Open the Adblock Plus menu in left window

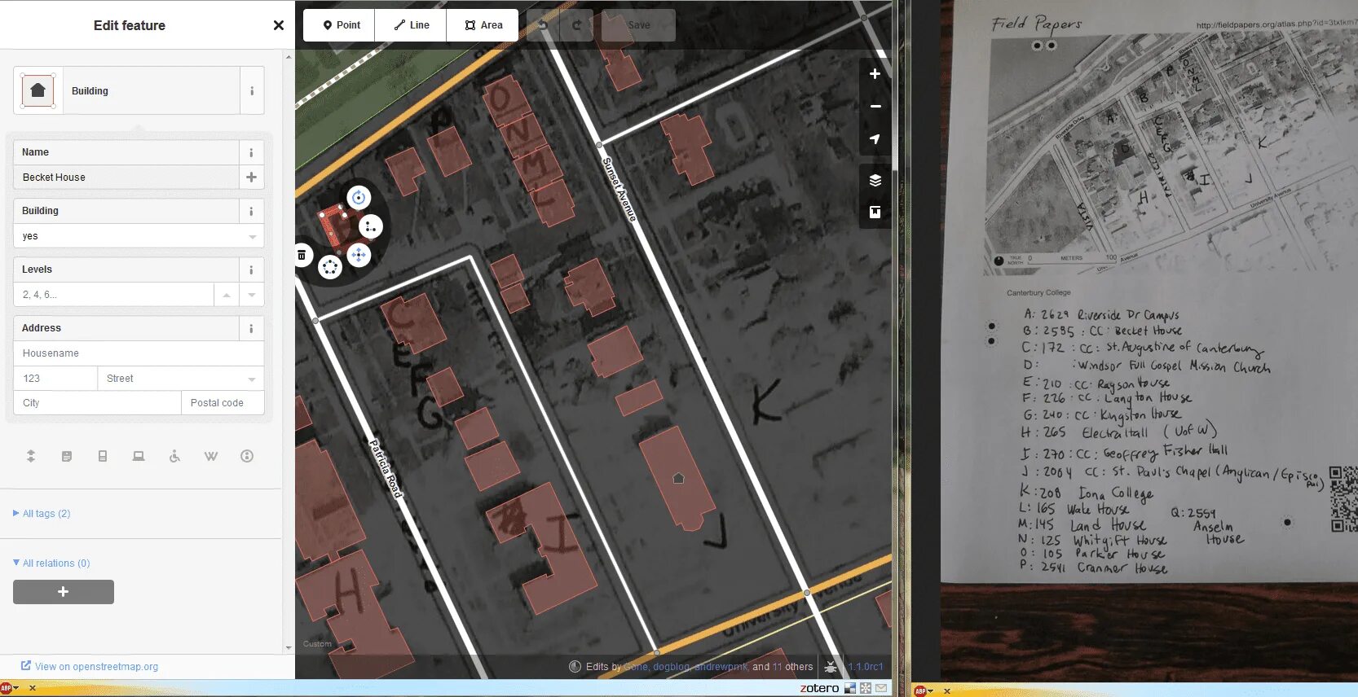pyautogui.click(x=10, y=689)
